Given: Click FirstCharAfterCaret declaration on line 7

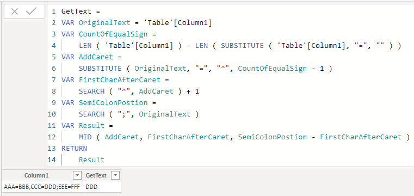Looking at the screenshot, I should 119,80.
